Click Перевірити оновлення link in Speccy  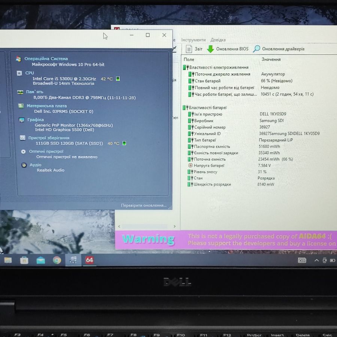[143, 205]
